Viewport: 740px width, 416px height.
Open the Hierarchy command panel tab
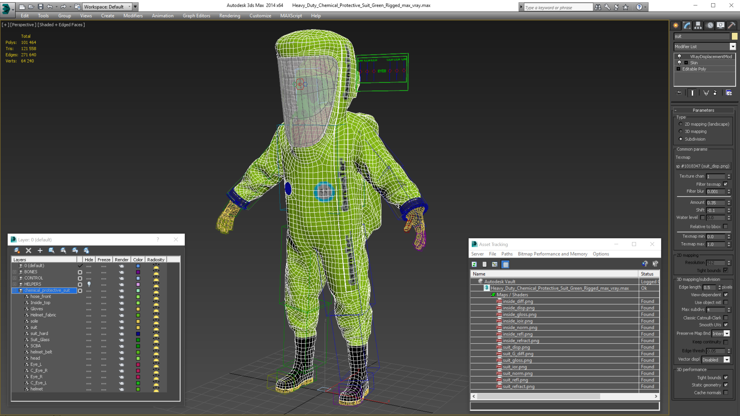tap(698, 26)
